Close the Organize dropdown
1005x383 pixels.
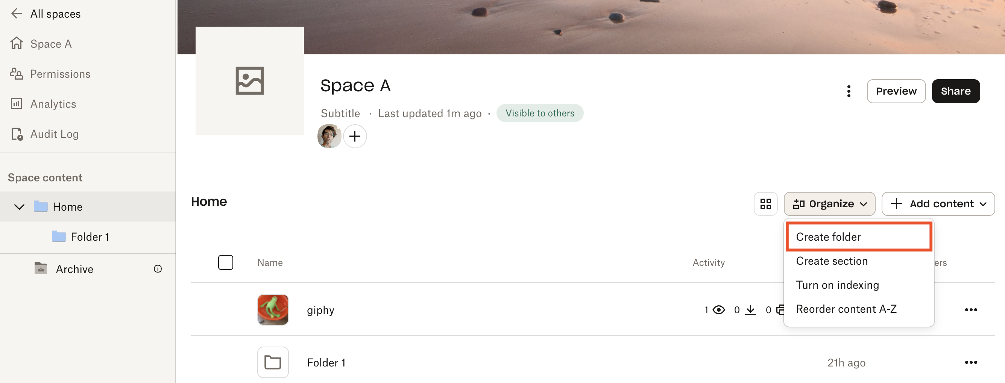point(829,204)
